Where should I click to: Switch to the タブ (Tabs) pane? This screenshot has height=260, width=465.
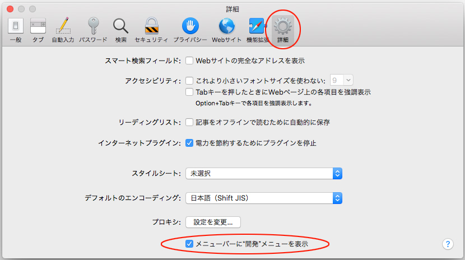click(x=38, y=30)
